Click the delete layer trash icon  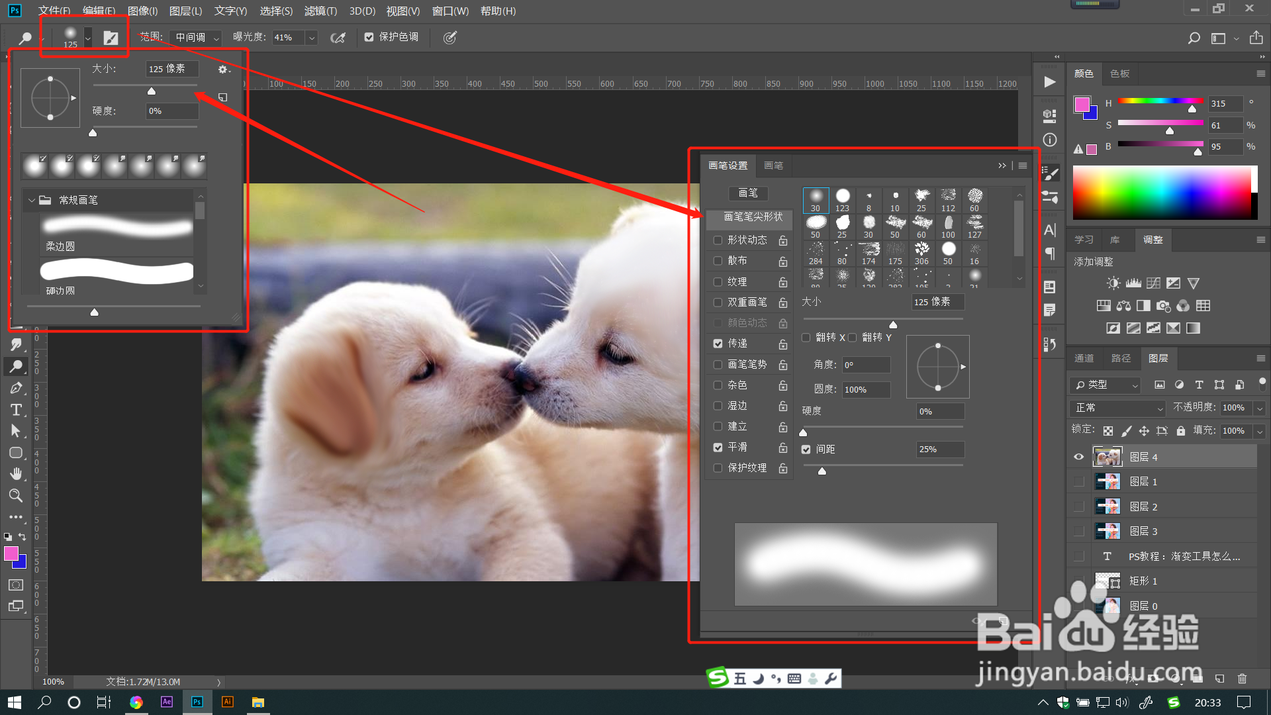pyautogui.click(x=1242, y=679)
